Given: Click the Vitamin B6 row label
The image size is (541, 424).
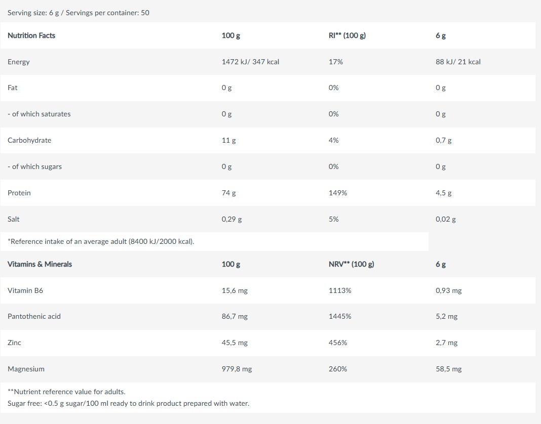Looking at the screenshot, I should [x=25, y=290].
